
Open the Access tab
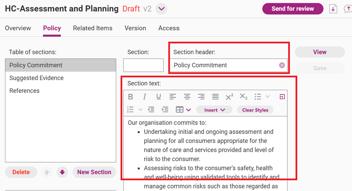169,28
